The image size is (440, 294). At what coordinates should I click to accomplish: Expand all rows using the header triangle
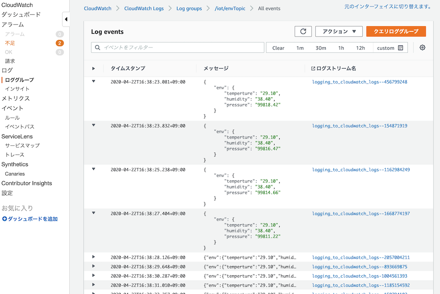point(93,68)
